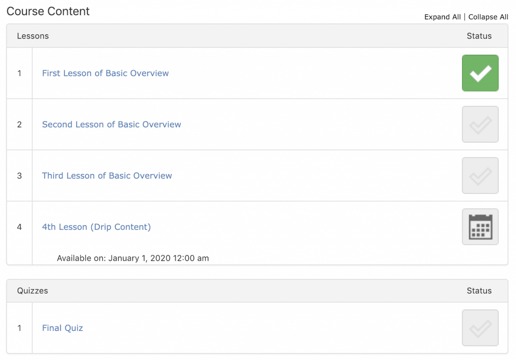Viewport: 516px width, 360px height.
Task: Collapse all course content sections
Action: pyautogui.click(x=488, y=17)
